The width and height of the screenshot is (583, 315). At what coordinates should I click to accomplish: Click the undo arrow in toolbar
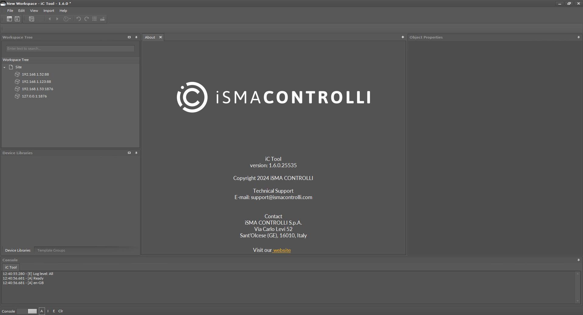coord(78,19)
